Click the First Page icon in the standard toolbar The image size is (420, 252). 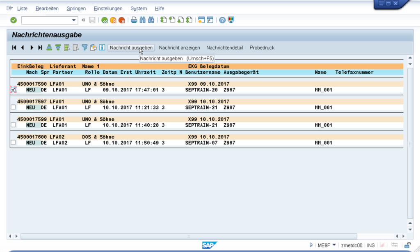coord(163,20)
